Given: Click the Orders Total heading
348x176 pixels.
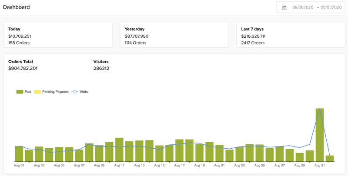Looking at the screenshot, I should [x=20, y=62].
